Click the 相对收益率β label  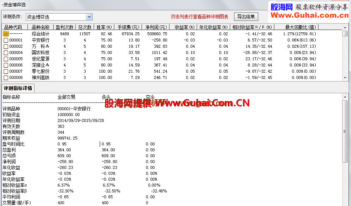tap(15, 191)
